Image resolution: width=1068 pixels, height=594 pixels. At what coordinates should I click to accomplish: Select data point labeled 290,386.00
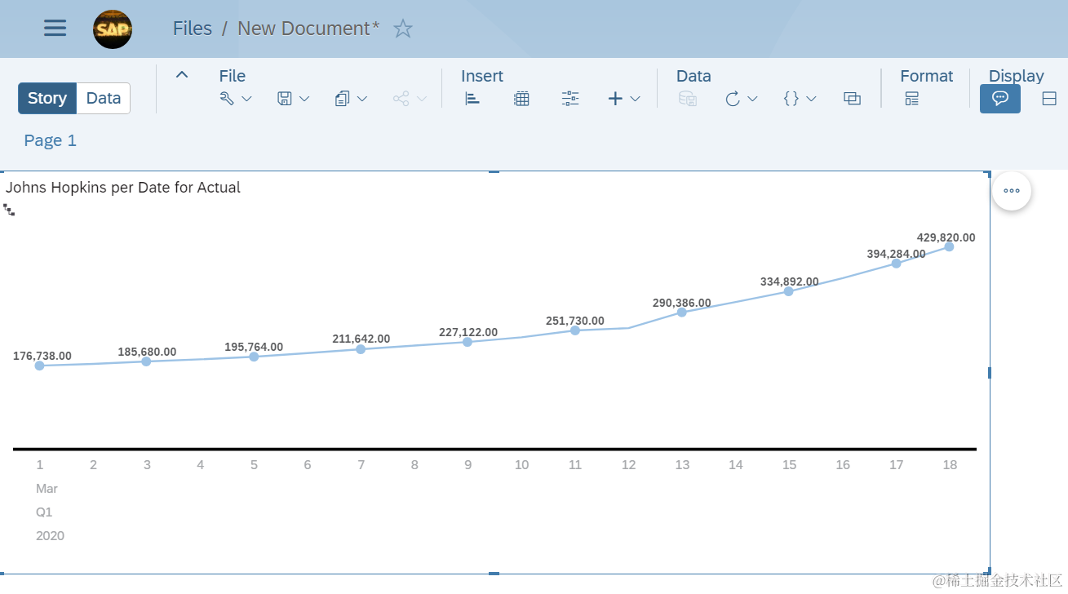click(x=682, y=312)
